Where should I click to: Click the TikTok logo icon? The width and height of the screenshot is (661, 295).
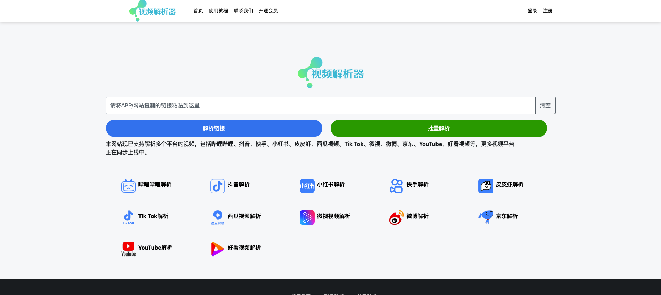tap(128, 217)
